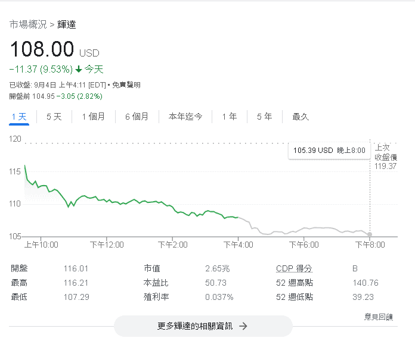The height and width of the screenshot is (338, 415).
Task: Click the CDP 得分 label
Action: [294, 268]
